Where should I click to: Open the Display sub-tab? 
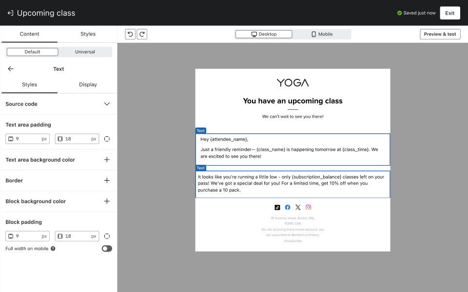[x=88, y=85]
